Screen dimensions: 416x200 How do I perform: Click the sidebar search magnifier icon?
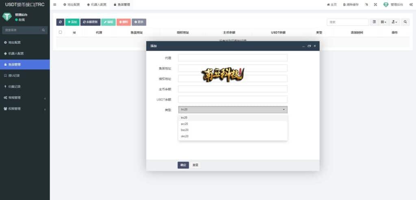[x=43, y=30]
